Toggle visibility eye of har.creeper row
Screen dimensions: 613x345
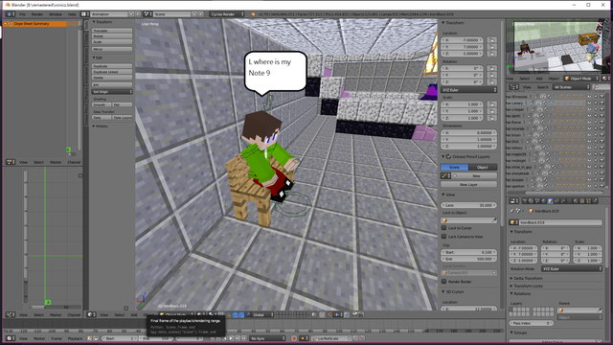click(x=590, y=109)
